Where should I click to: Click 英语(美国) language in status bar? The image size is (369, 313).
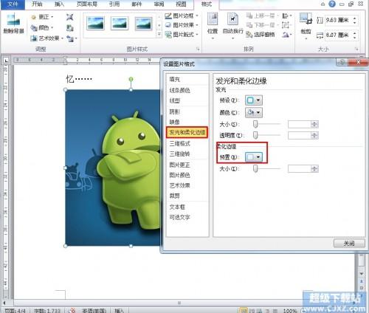[x=94, y=311]
